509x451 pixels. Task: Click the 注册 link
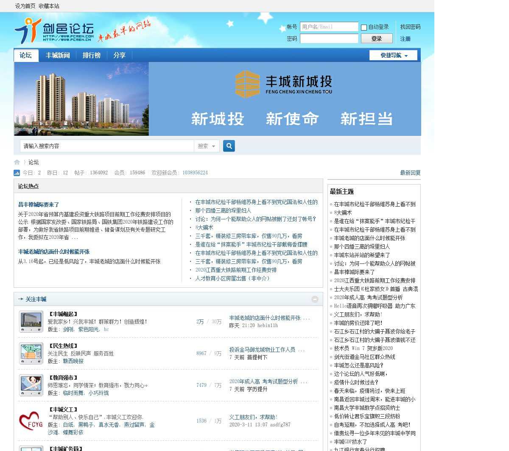coord(405,39)
